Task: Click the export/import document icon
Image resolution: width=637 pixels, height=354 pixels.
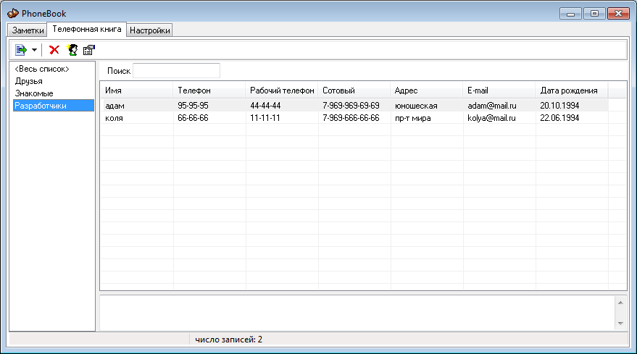Action: (21, 50)
